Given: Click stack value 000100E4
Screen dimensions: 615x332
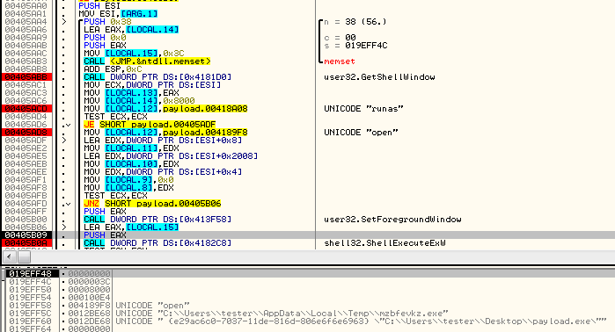Looking at the screenshot, I should (x=89, y=298).
